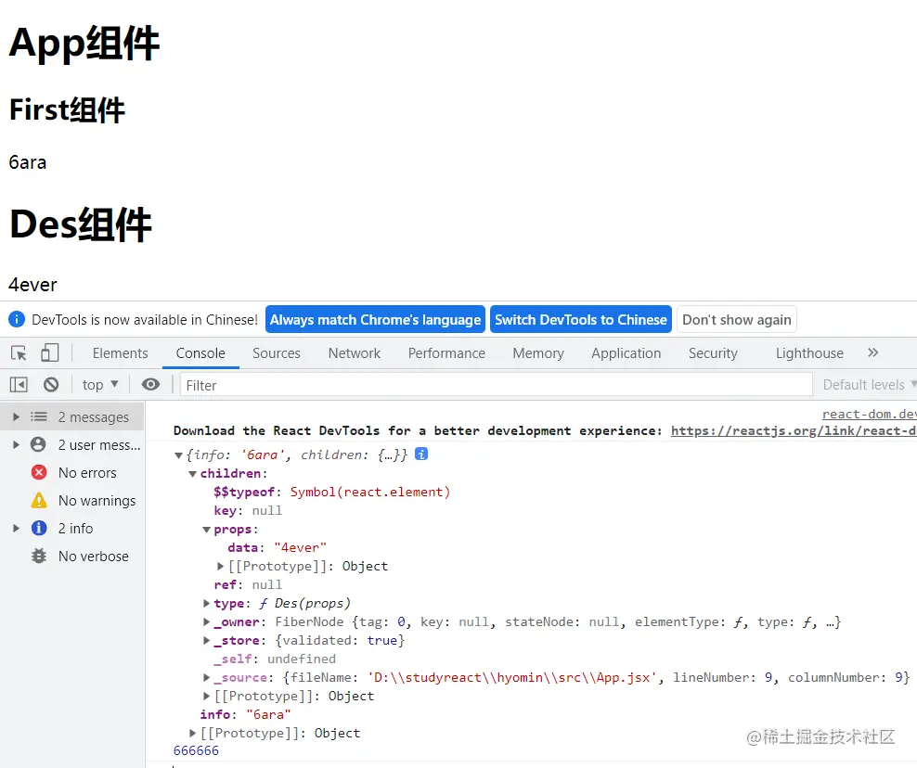
Task: Activate the inspect element picker icon
Action: pyautogui.click(x=19, y=353)
